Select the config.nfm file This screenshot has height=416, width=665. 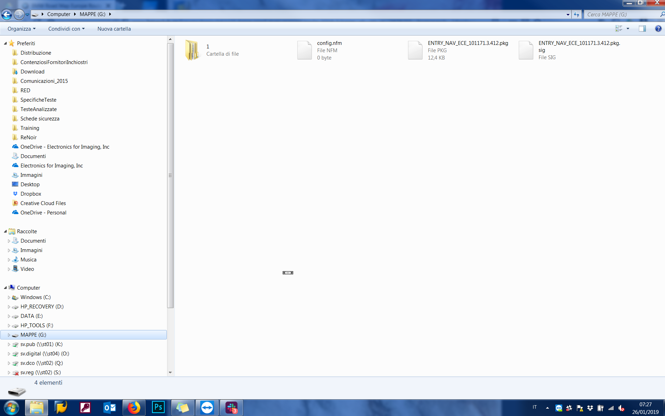click(x=320, y=50)
